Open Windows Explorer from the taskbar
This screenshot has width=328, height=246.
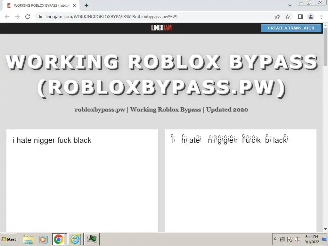(x=28, y=239)
